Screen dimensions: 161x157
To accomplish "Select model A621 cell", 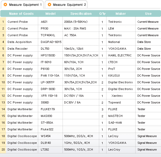I will coord(44,22).
